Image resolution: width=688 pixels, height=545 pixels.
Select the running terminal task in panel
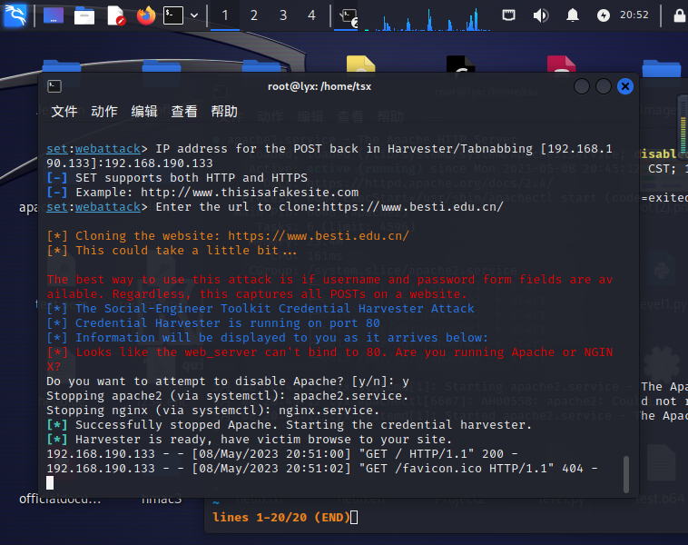(x=349, y=16)
